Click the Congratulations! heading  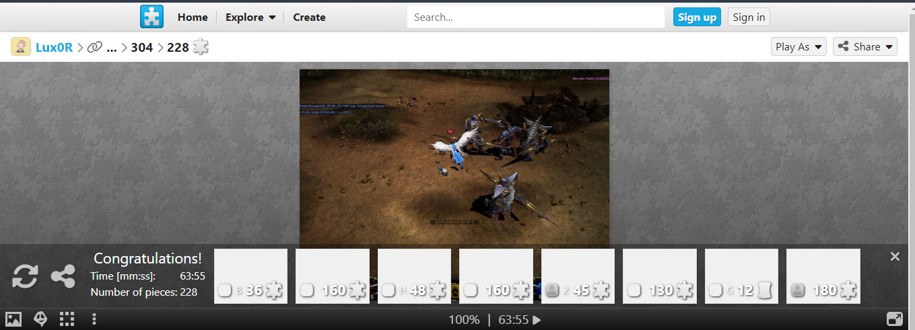tap(147, 258)
